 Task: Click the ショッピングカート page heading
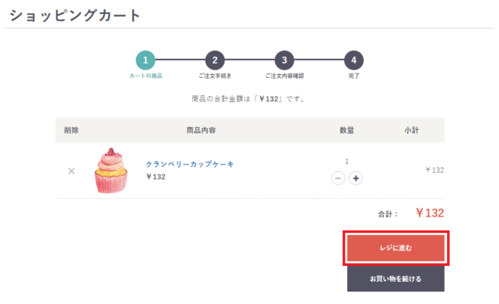pyautogui.click(x=75, y=15)
